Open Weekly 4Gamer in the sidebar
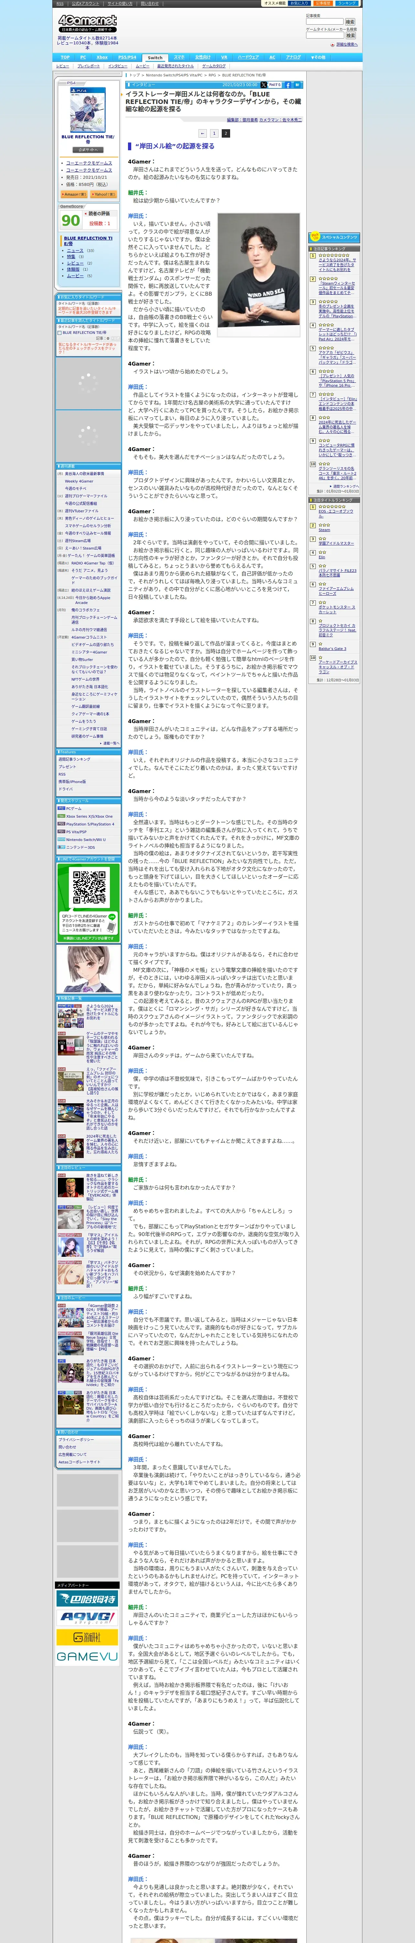The height and width of the screenshot is (1943, 415). coord(79,481)
